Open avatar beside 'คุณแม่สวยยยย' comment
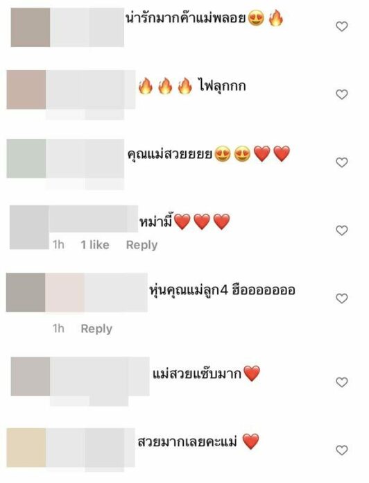 click(26, 159)
